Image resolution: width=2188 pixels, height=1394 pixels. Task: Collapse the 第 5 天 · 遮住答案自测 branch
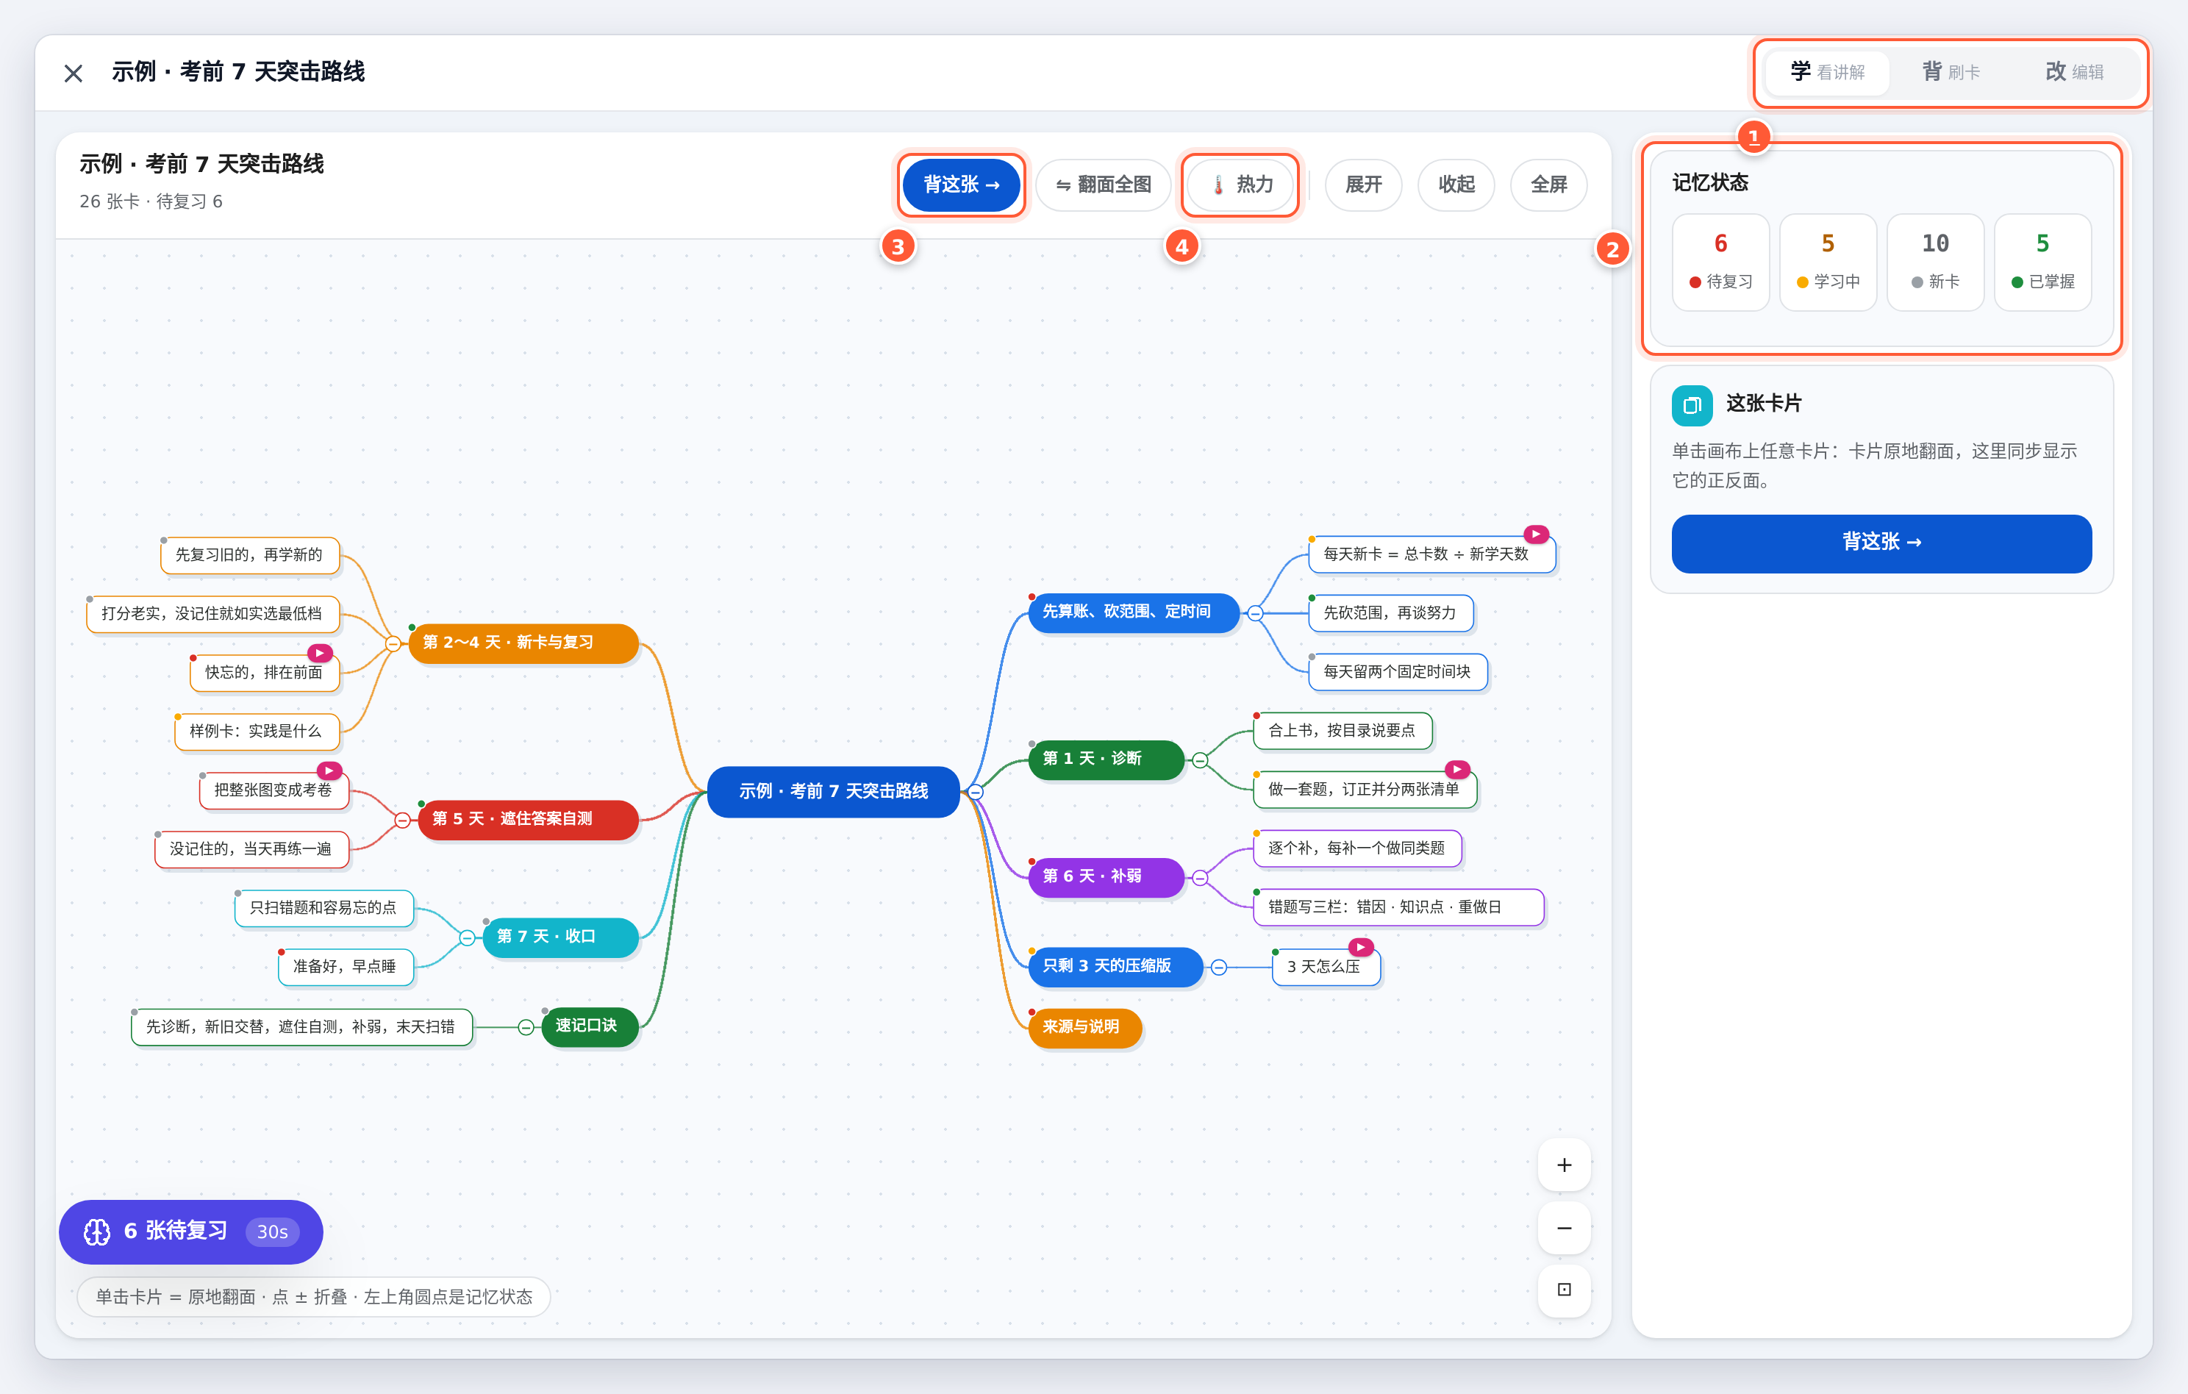point(401,821)
